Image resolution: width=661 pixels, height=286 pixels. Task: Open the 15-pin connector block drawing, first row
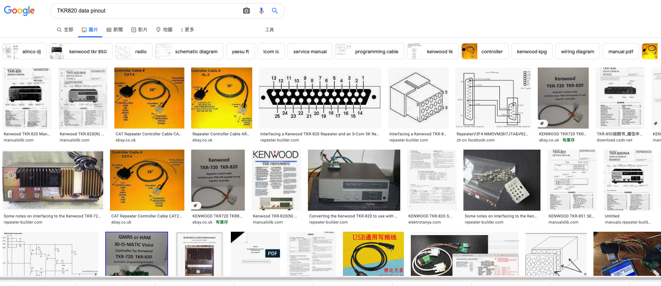coord(418,98)
